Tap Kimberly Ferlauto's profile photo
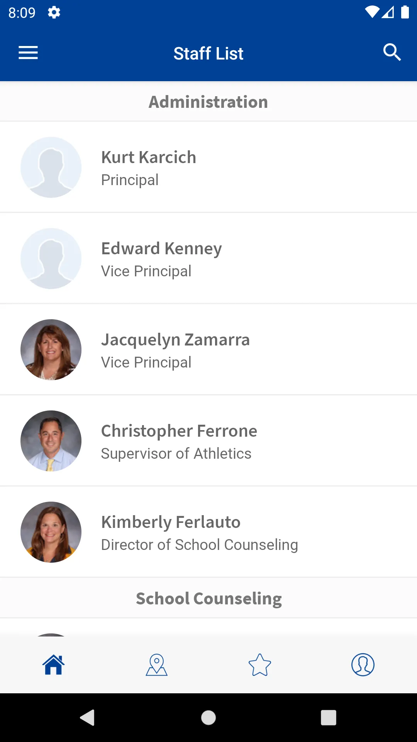The width and height of the screenshot is (417, 742). [51, 532]
